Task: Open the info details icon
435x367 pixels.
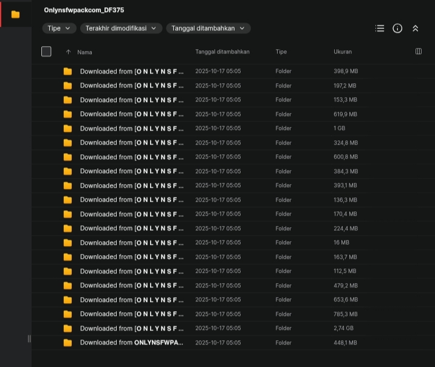Action: click(x=397, y=28)
